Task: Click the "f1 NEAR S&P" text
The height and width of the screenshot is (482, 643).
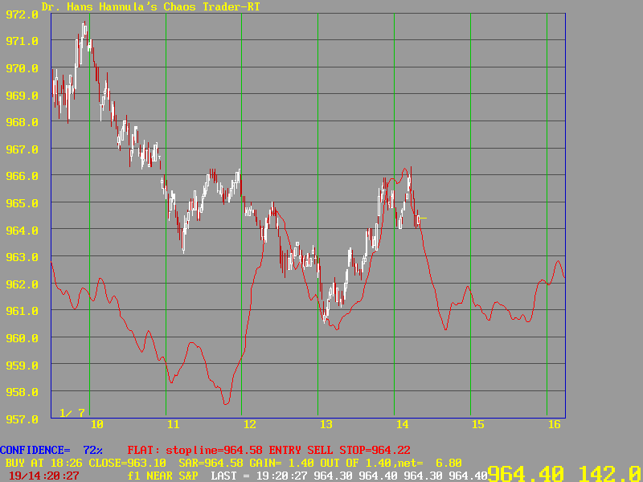Action: (x=163, y=476)
